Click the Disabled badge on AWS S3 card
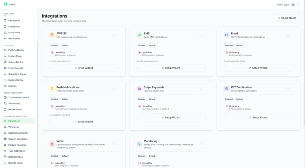 [54, 46]
